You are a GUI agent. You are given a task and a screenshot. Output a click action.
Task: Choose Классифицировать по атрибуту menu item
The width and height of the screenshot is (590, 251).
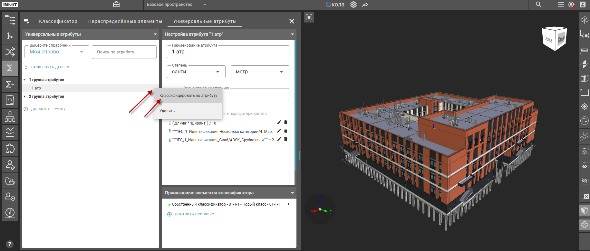pos(188,96)
